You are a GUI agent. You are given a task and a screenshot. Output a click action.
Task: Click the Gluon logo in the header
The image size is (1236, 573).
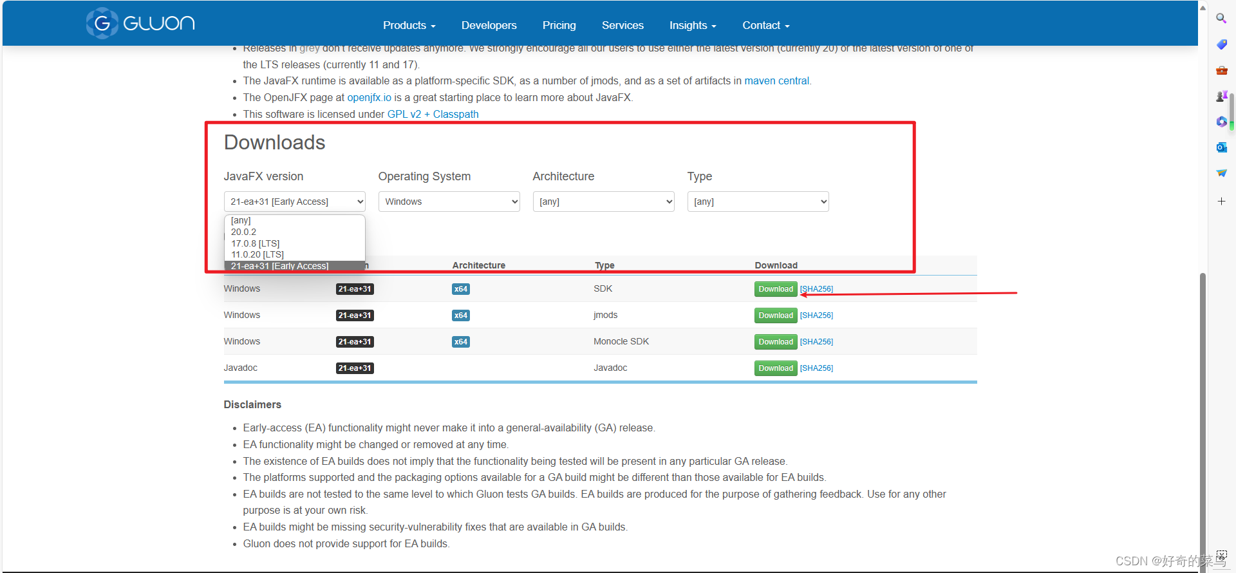click(x=140, y=24)
